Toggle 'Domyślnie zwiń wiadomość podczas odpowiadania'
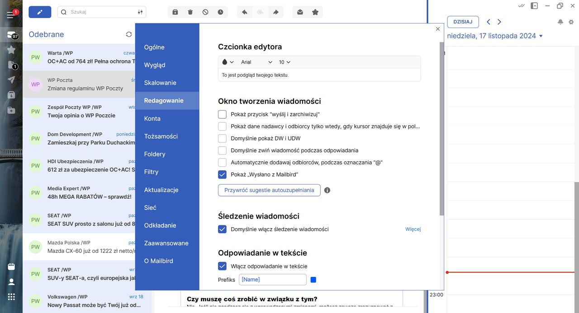This screenshot has height=313, width=579. 222,150
